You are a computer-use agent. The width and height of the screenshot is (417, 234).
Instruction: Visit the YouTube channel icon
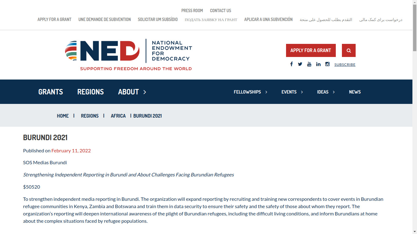309,64
